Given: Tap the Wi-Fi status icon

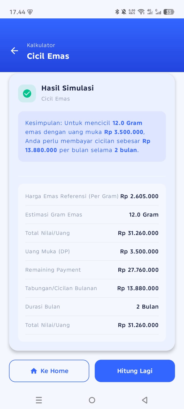Looking at the screenshot, I should (141, 12).
